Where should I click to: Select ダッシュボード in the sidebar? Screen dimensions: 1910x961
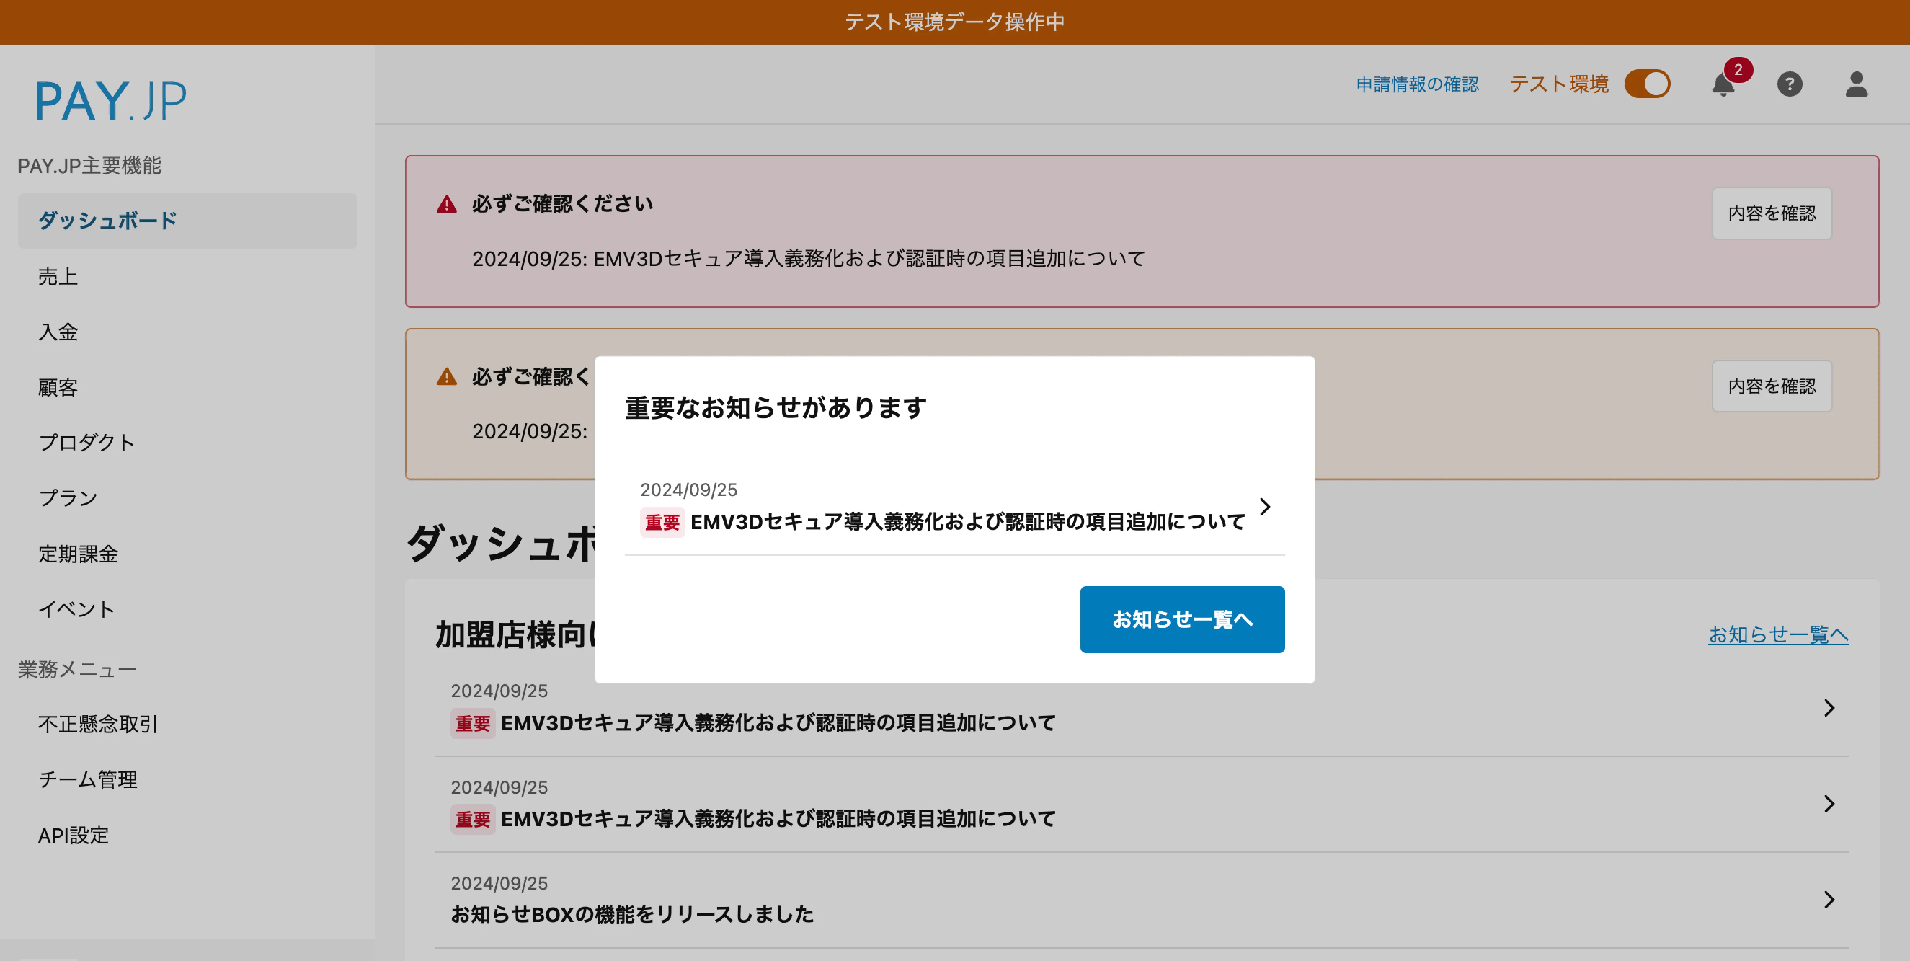[188, 221]
